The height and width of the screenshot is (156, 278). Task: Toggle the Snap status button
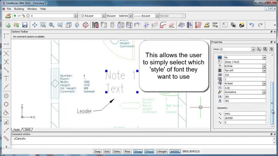(x=97, y=151)
